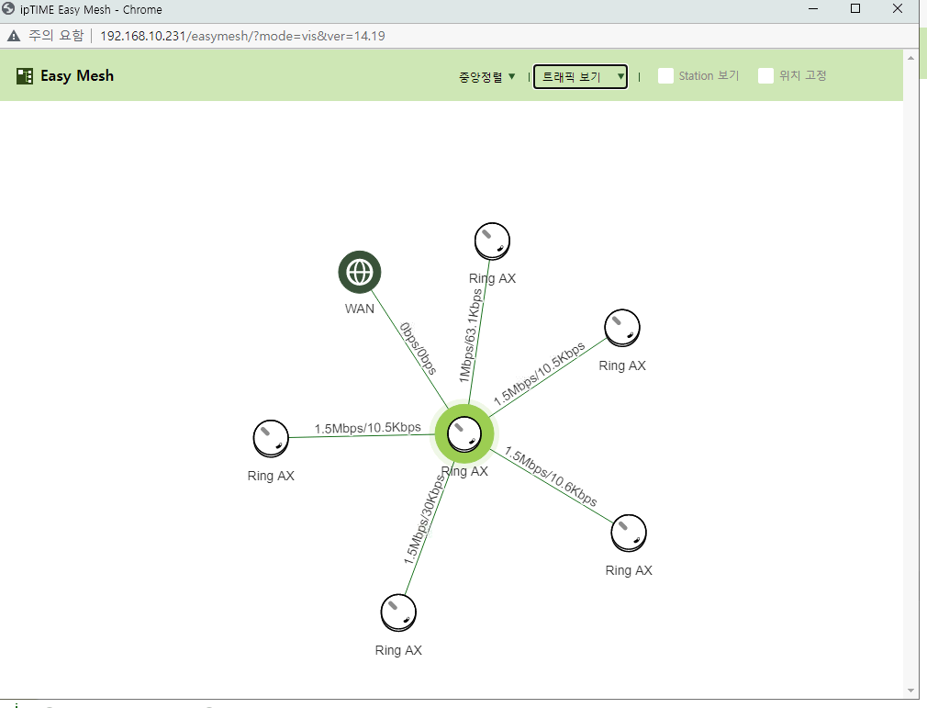This screenshot has width=927, height=708.
Task: Click the 1Mbps/63.1Kbps link label
Action: pyautogui.click(x=471, y=335)
